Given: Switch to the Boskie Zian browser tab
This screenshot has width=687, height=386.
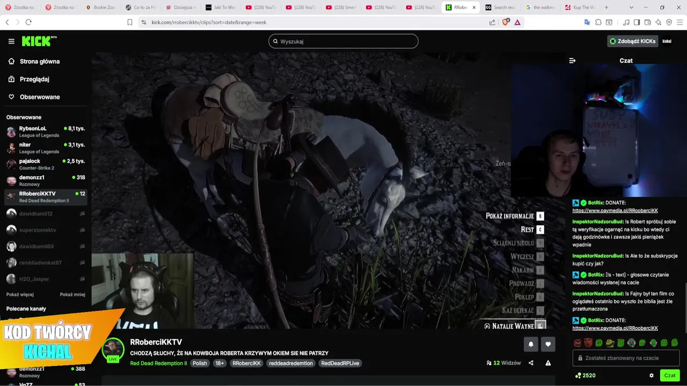Looking at the screenshot, I should pyautogui.click(x=100, y=8).
